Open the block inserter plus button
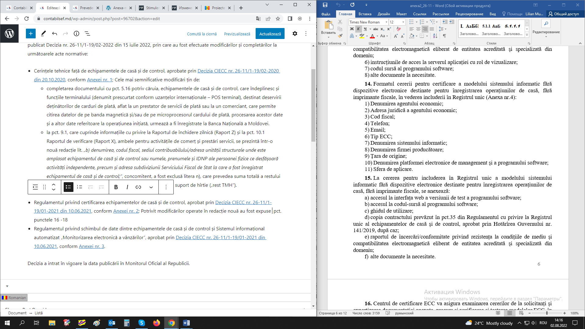Screen dimensions: 585x329 point(31,34)
